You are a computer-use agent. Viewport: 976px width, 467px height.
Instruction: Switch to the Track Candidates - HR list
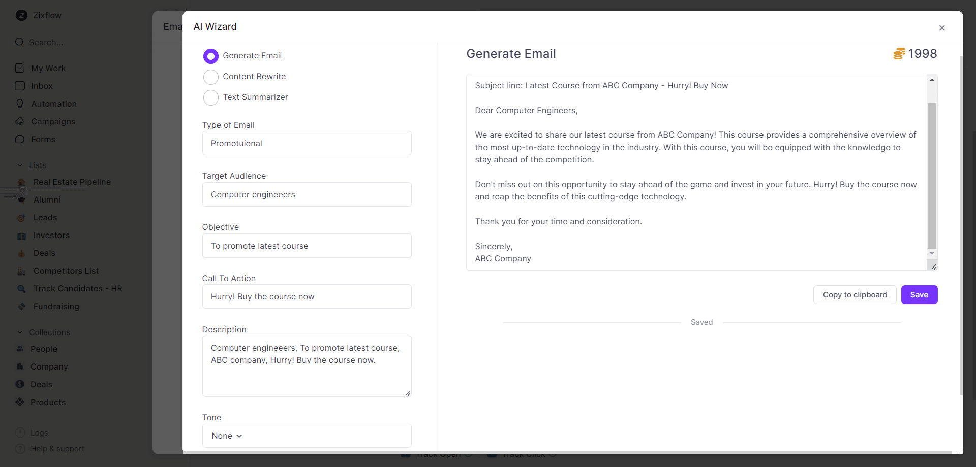77,288
